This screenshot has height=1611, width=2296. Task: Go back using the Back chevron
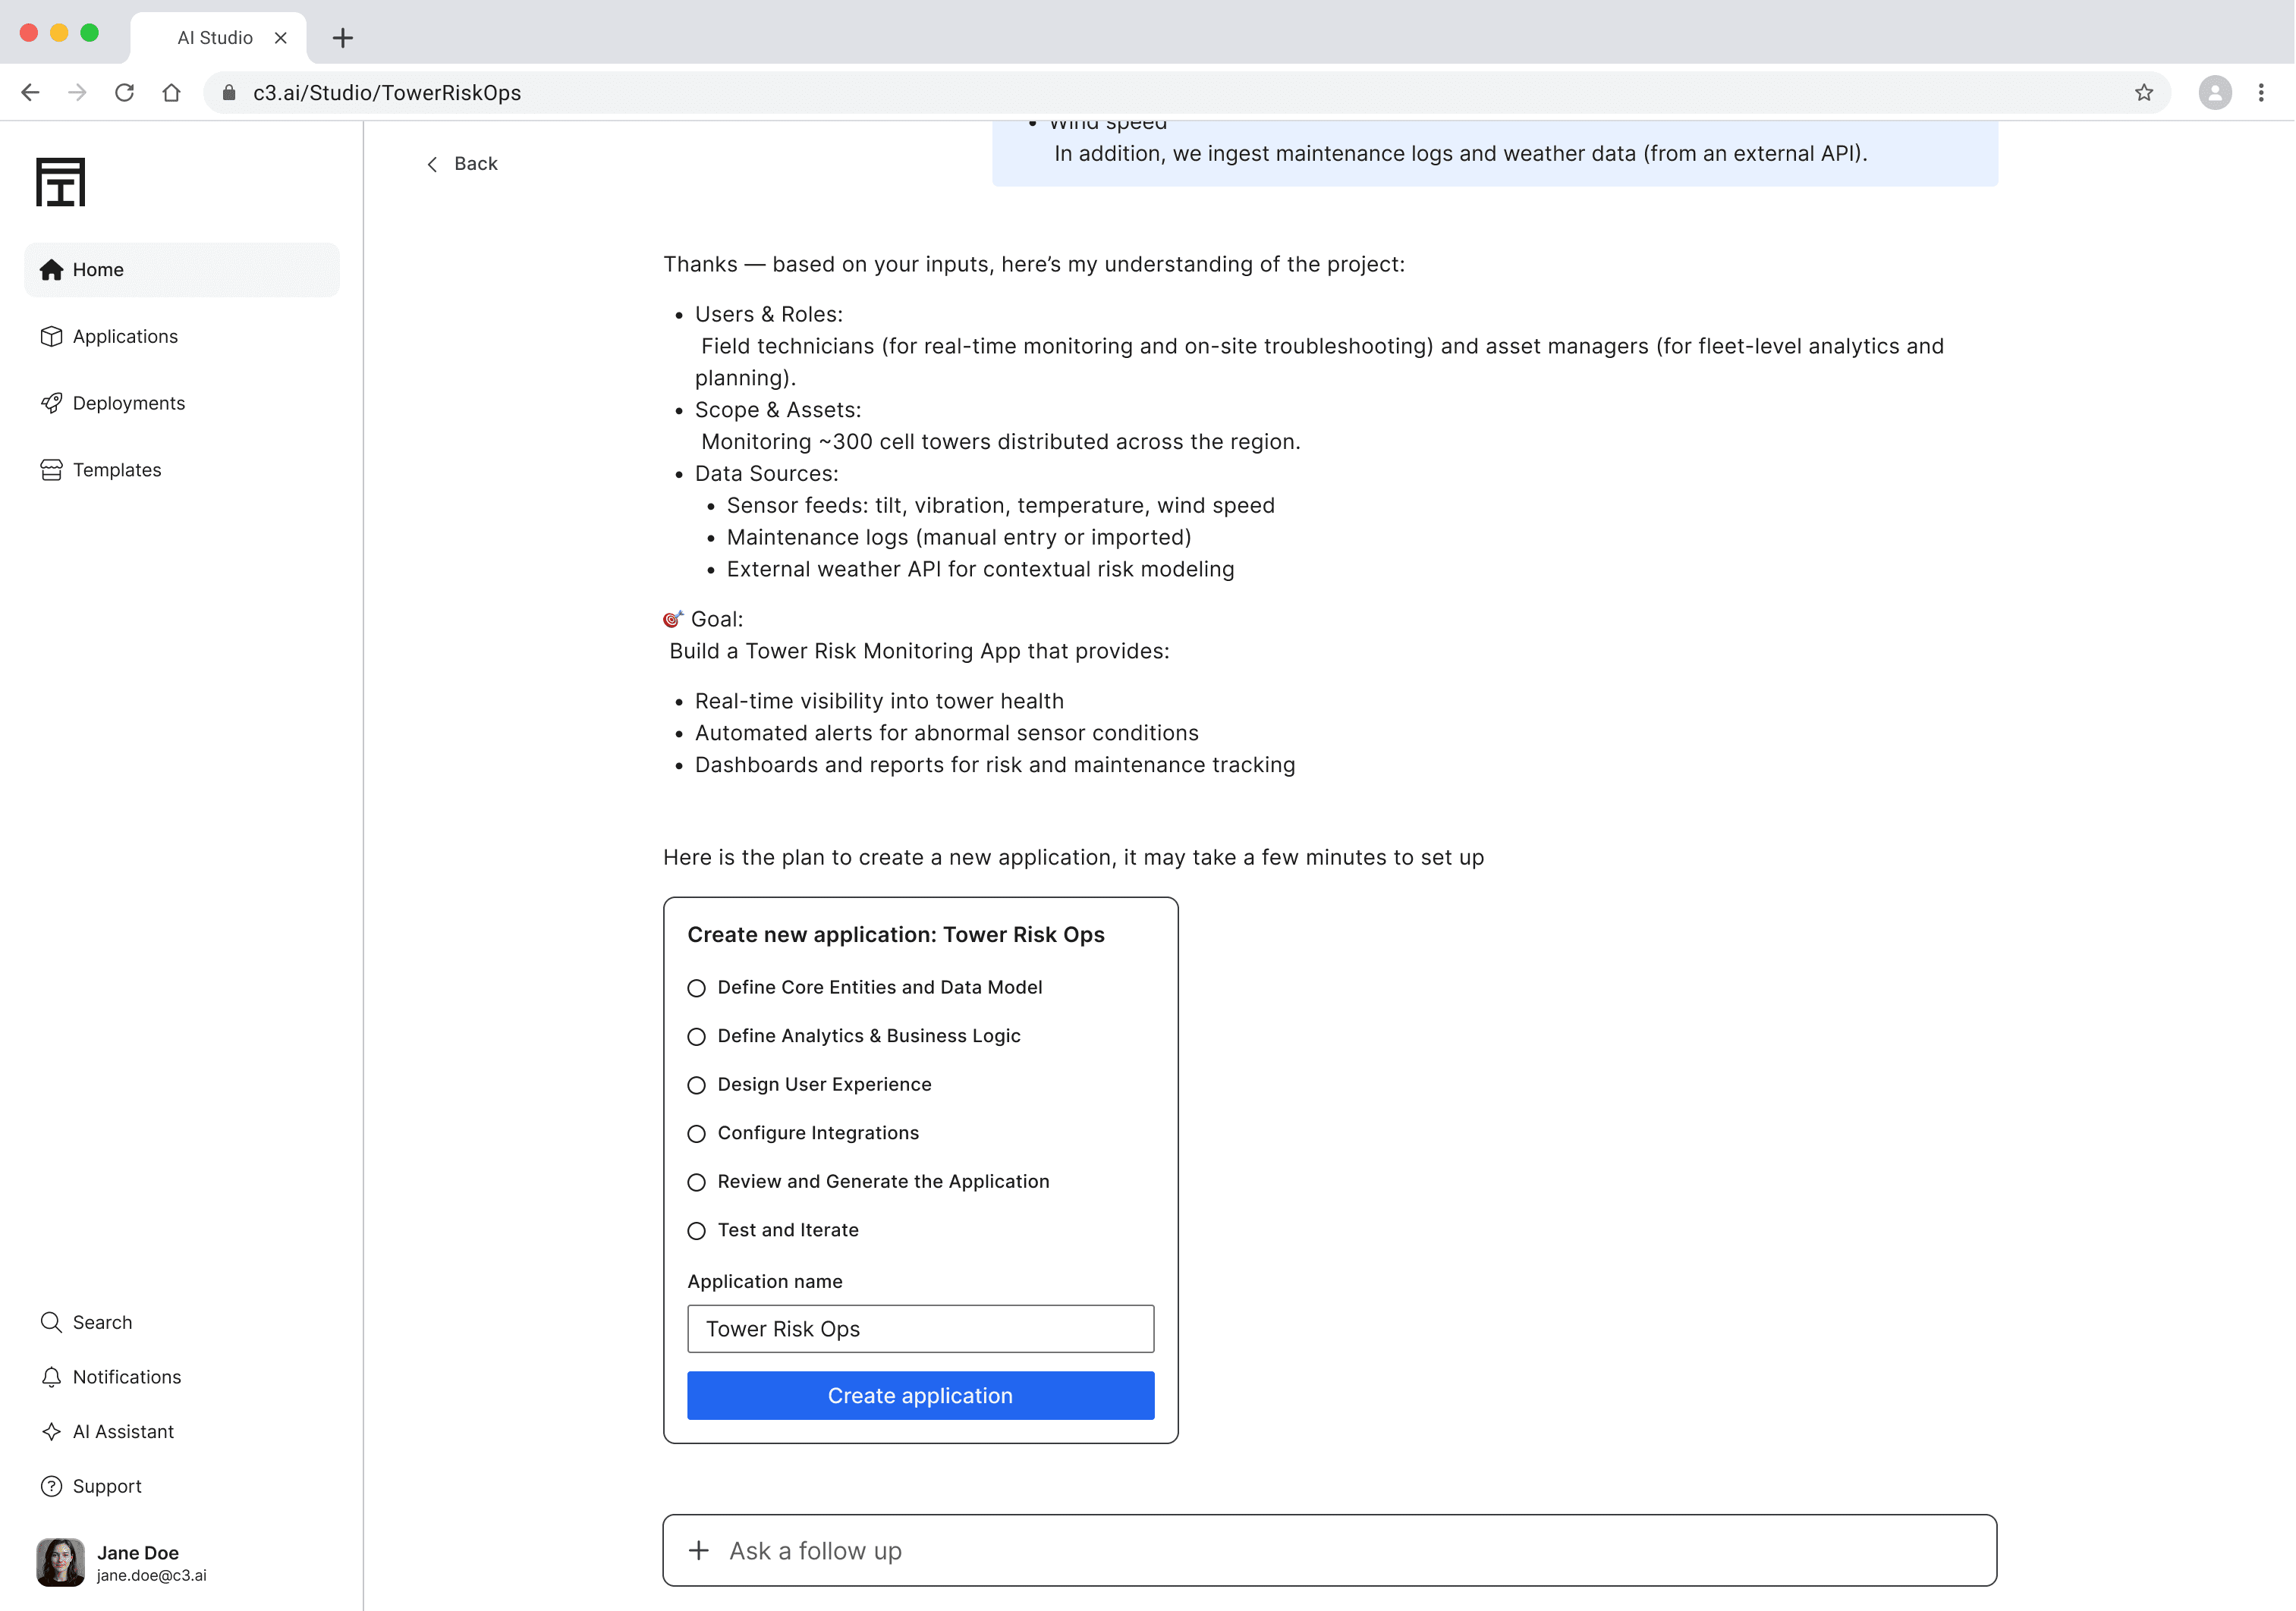pos(432,164)
